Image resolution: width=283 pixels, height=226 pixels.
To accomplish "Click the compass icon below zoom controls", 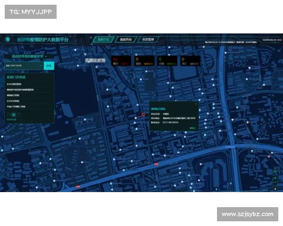I will coord(275,188).
